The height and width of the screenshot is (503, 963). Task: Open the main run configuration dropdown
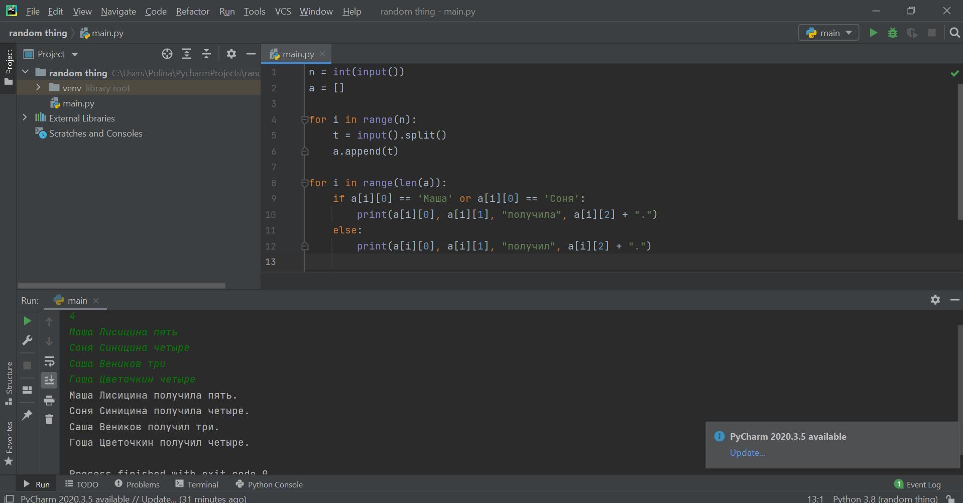(829, 33)
